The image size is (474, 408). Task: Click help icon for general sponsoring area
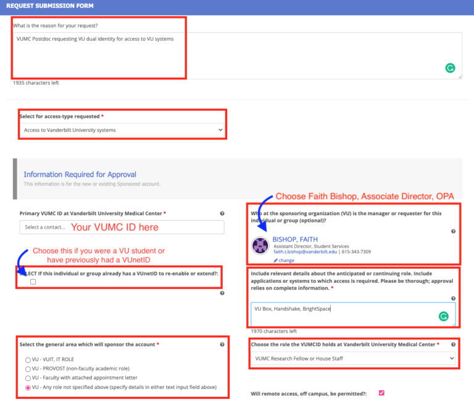[222, 345]
